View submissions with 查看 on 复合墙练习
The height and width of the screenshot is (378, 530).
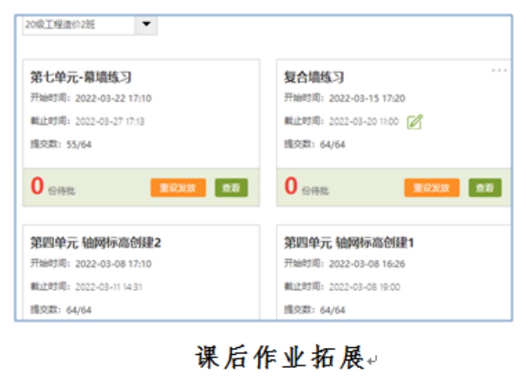pyautogui.click(x=484, y=187)
